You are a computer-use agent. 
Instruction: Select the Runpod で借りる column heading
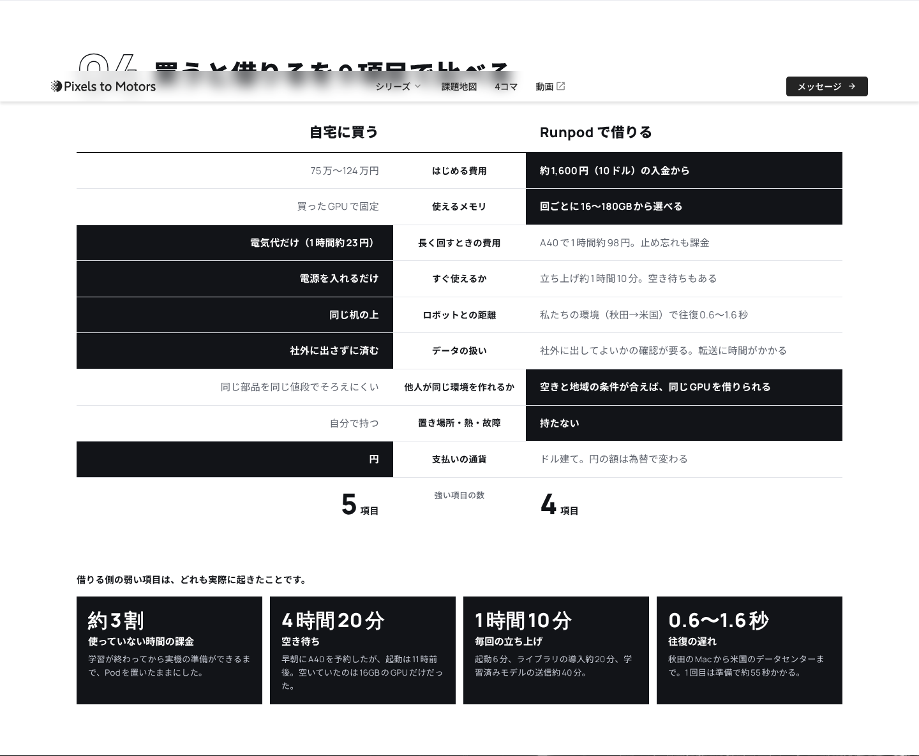coord(596,132)
